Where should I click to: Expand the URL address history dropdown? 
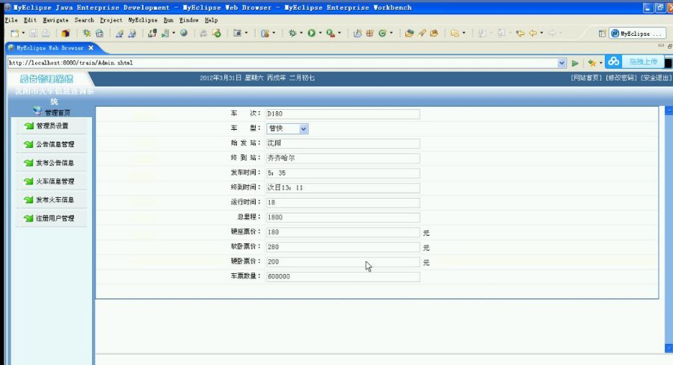tap(562, 63)
